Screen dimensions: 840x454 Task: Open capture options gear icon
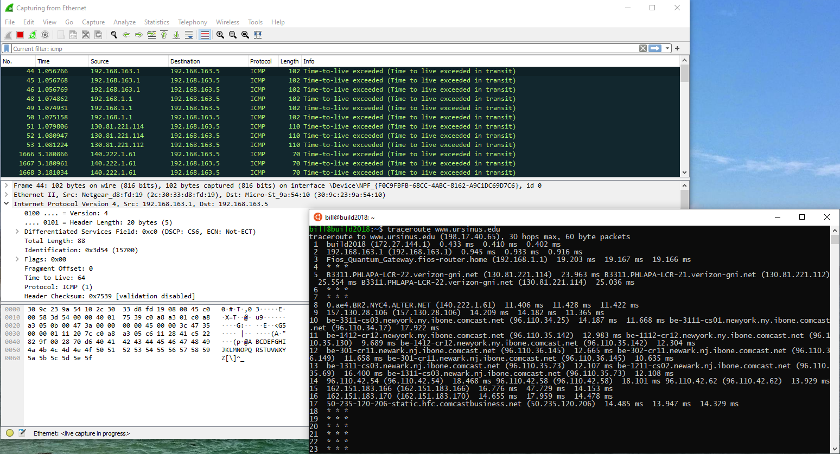click(x=45, y=35)
